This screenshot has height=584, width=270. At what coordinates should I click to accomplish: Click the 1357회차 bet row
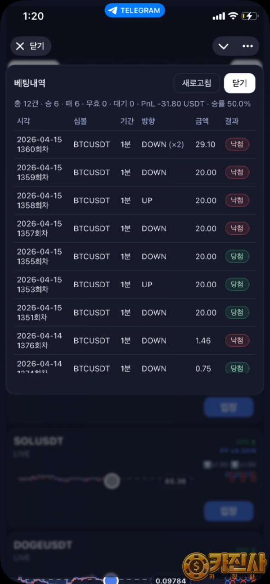130,228
